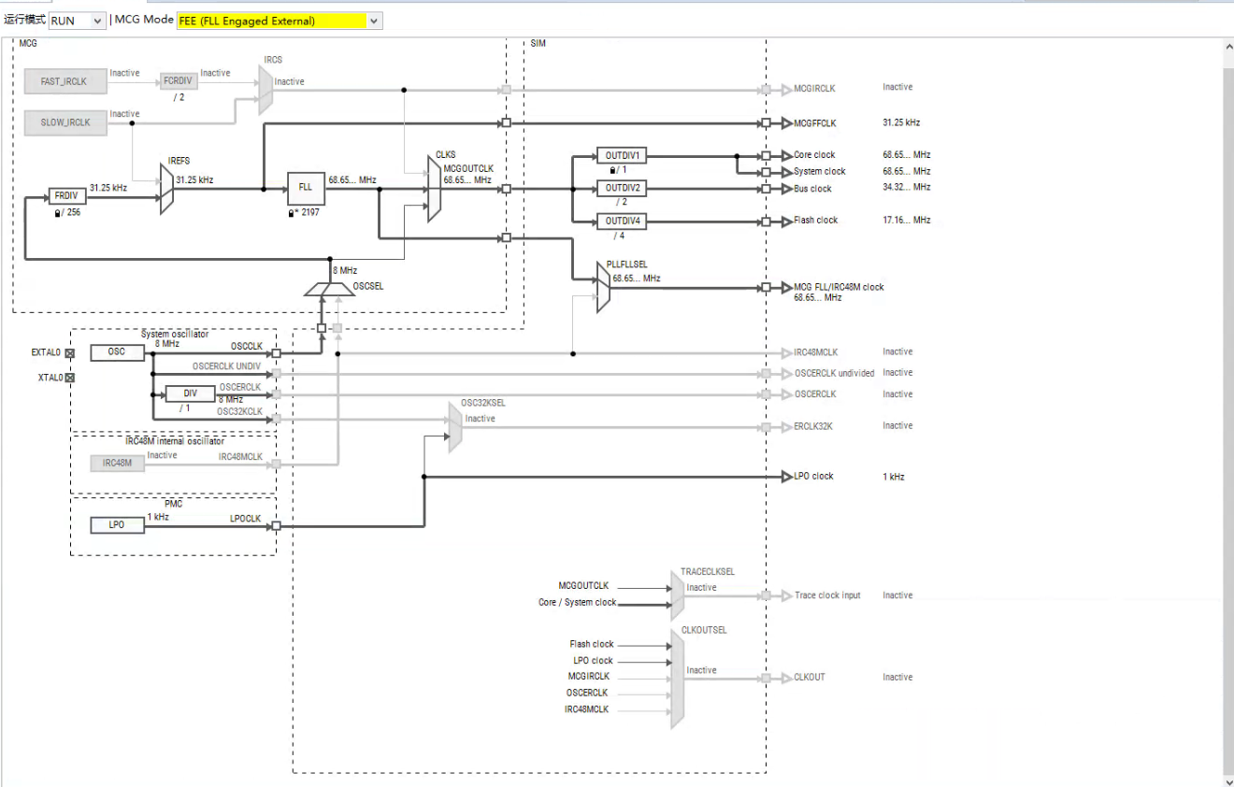This screenshot has height=787, width=1234.
Task: Click the IRC48MCLK output arrow at right
Action: click(x=786, y=353)
